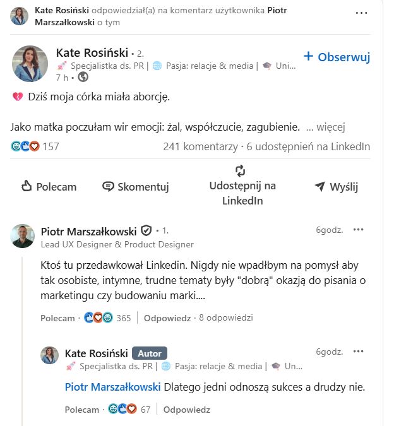Click the post reactions count 157
This screenshot has width=394, height=426.
point(51,146)
